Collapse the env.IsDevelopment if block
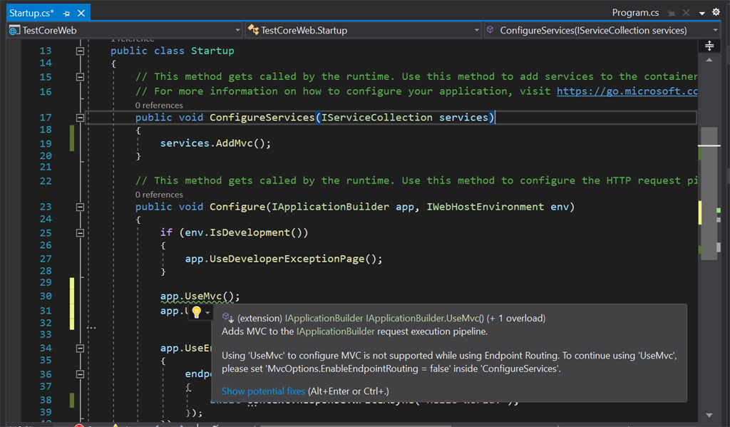730x427 pixels. click(x=80, y=233)
